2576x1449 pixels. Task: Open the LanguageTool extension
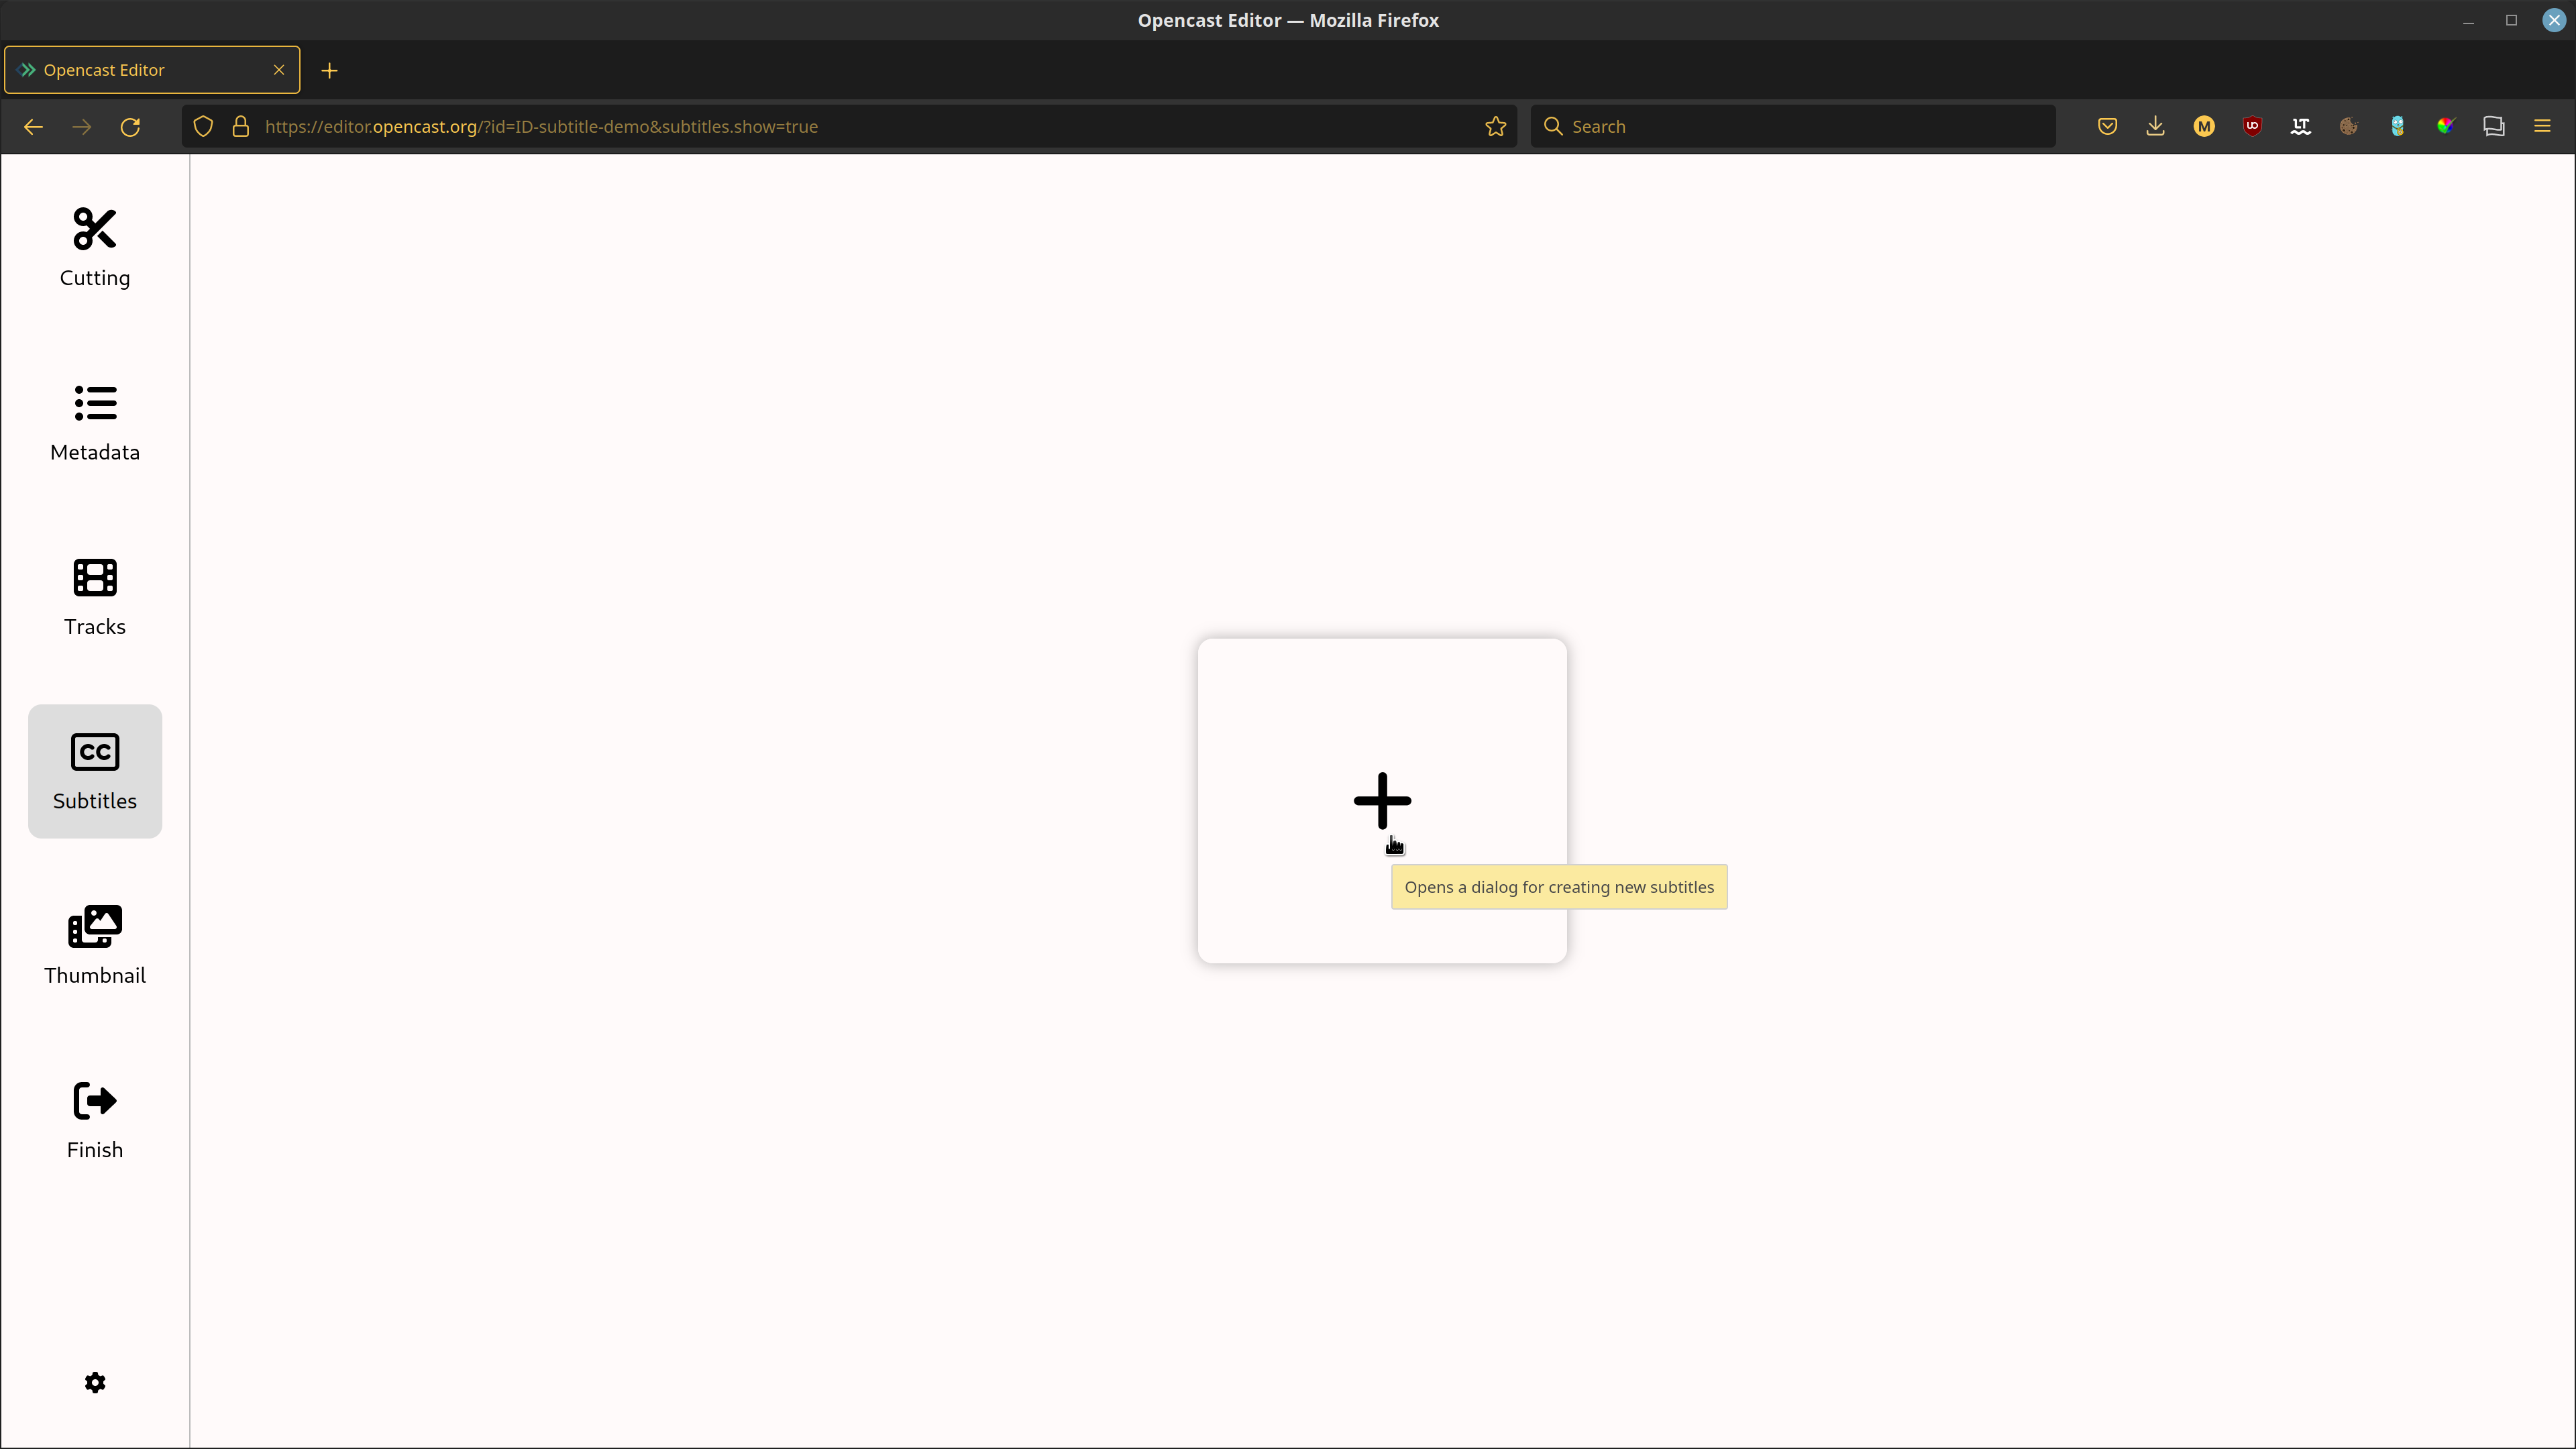[2300, 126]
